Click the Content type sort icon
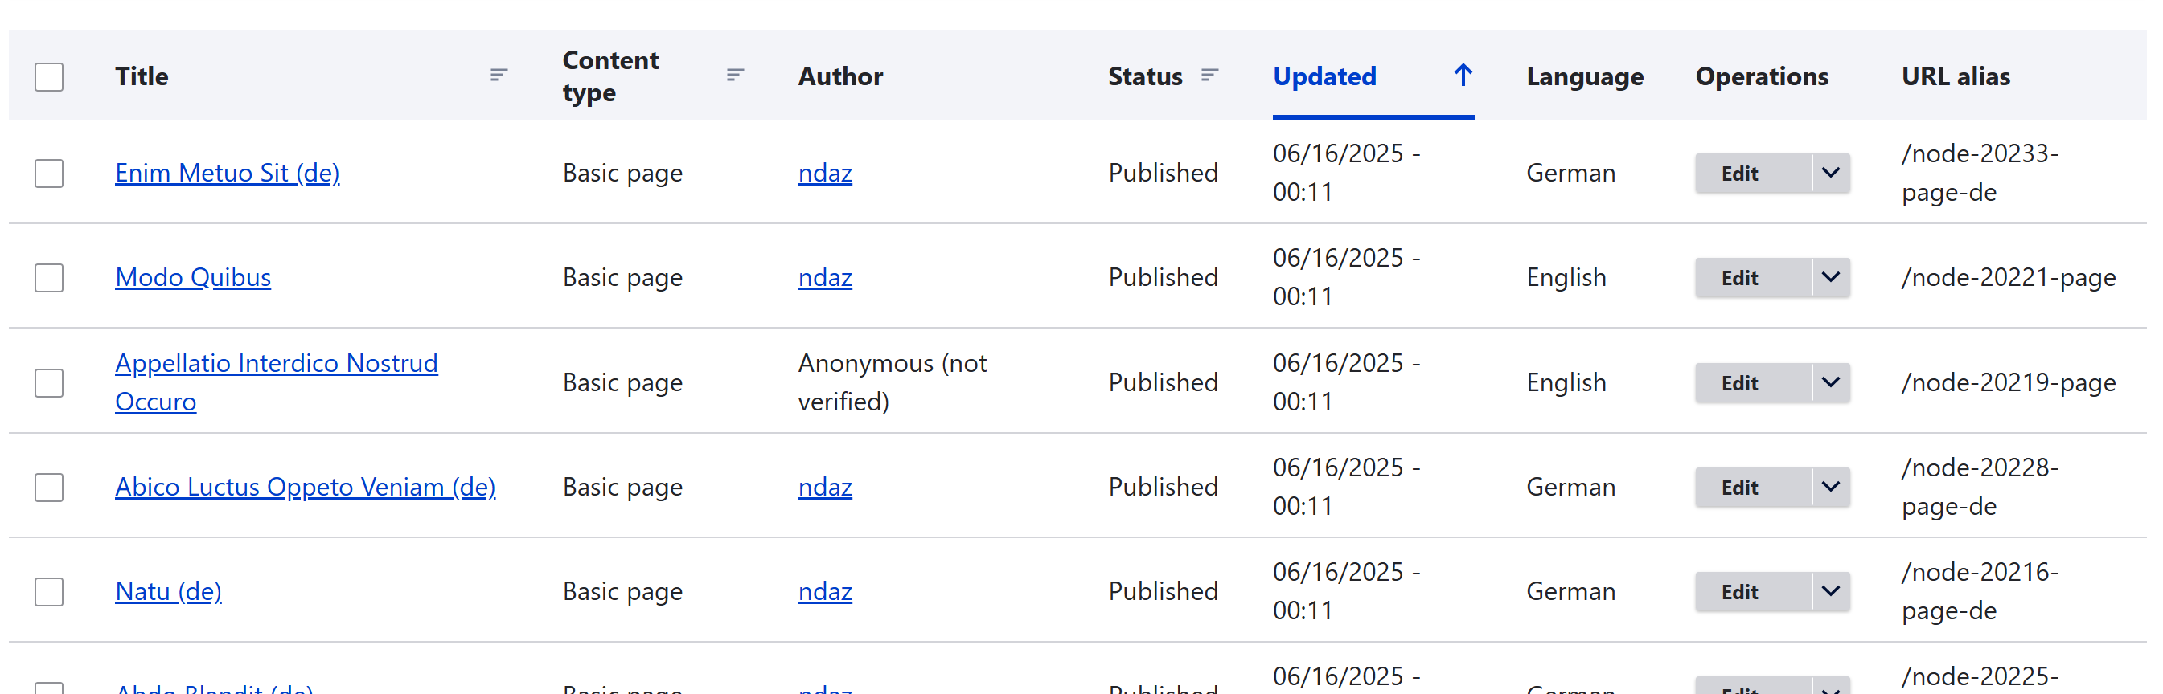 (x=735, y=76)
